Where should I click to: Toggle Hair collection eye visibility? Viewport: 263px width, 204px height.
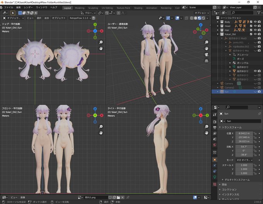tap(255, 30)
